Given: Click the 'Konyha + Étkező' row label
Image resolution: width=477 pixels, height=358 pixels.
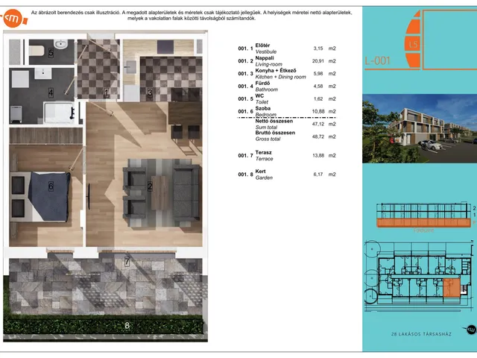Looking at the screenshot, I should pos(276,71).
